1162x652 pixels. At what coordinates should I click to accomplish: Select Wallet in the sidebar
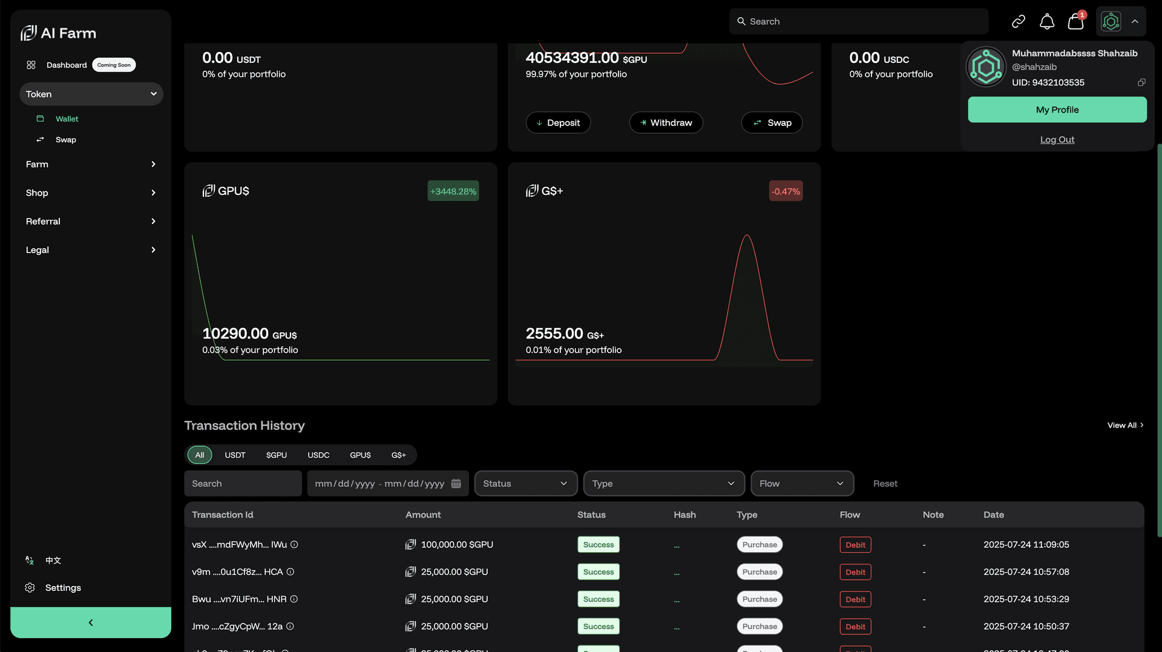tap(67, 119)
